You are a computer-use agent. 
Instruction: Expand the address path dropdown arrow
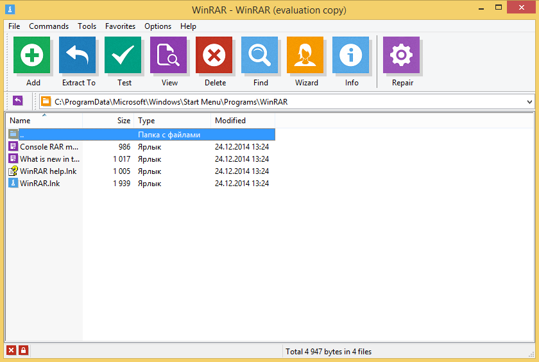tap(529, 102)
